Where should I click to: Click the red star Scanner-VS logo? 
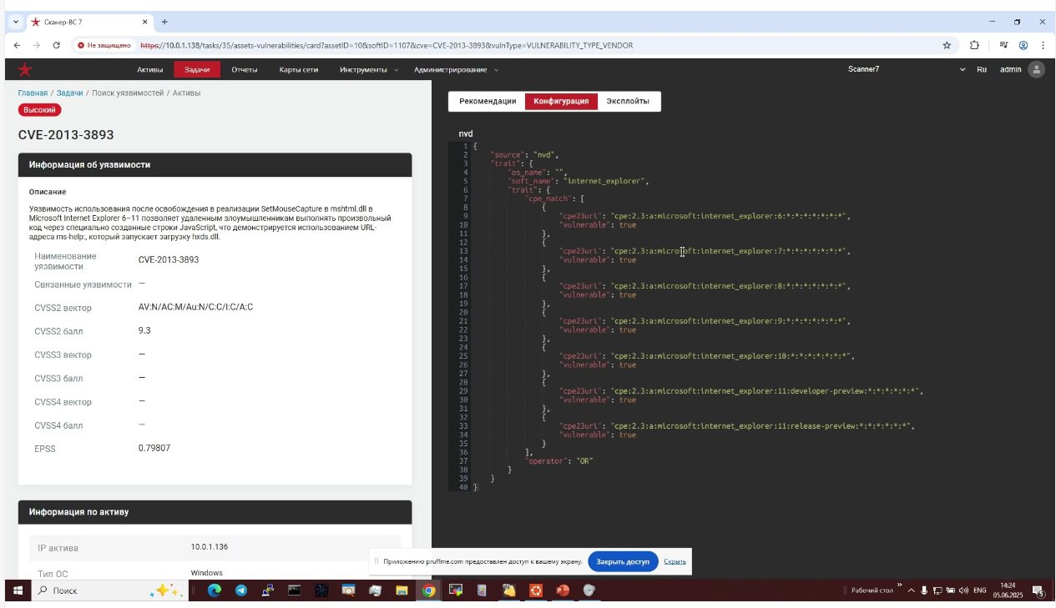pyautogui.click(x=25, y=69)
